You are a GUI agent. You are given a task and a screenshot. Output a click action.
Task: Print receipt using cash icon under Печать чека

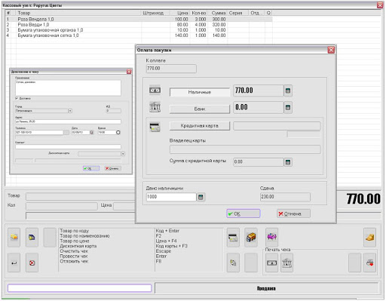272,263
